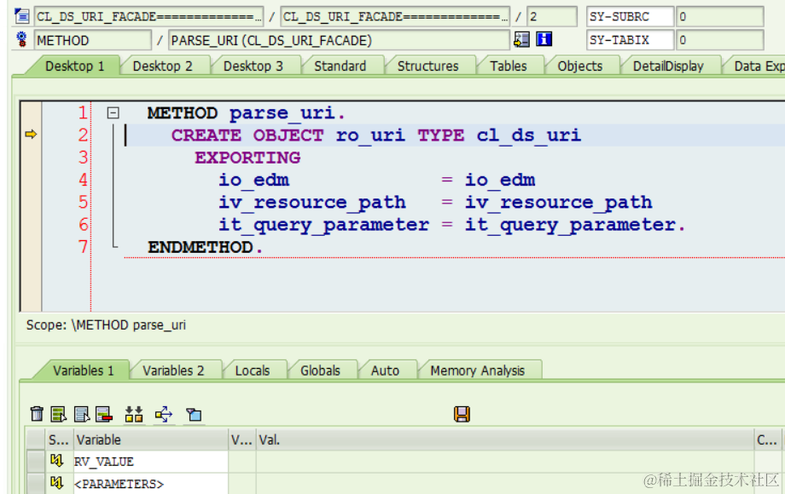Click the EXPORTING keyword in code

(247, 158)
